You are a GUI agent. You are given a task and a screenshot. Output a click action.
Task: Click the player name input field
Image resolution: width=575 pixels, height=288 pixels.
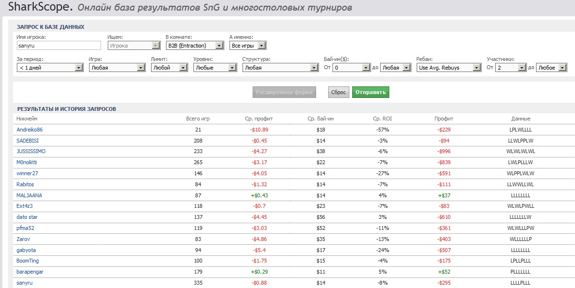tap(58, 46)
